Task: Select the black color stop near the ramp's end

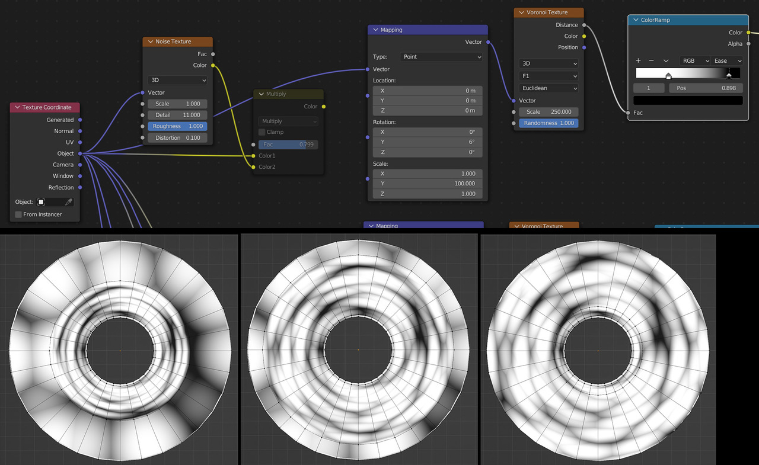Action: (729, 76)
